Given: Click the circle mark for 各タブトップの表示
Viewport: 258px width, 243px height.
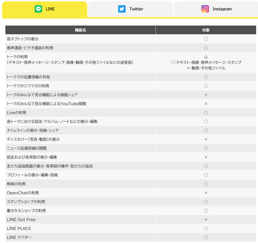Looking at the screenshot, I should click(x=206, y=39).
